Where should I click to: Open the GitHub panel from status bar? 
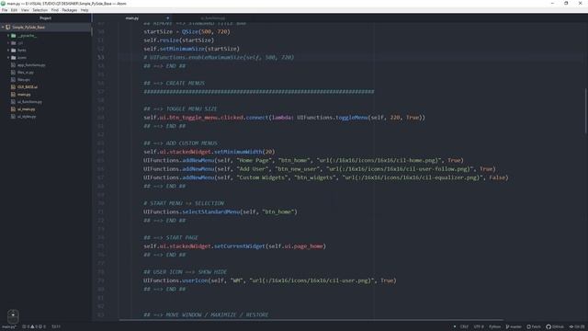click(555, 327)
